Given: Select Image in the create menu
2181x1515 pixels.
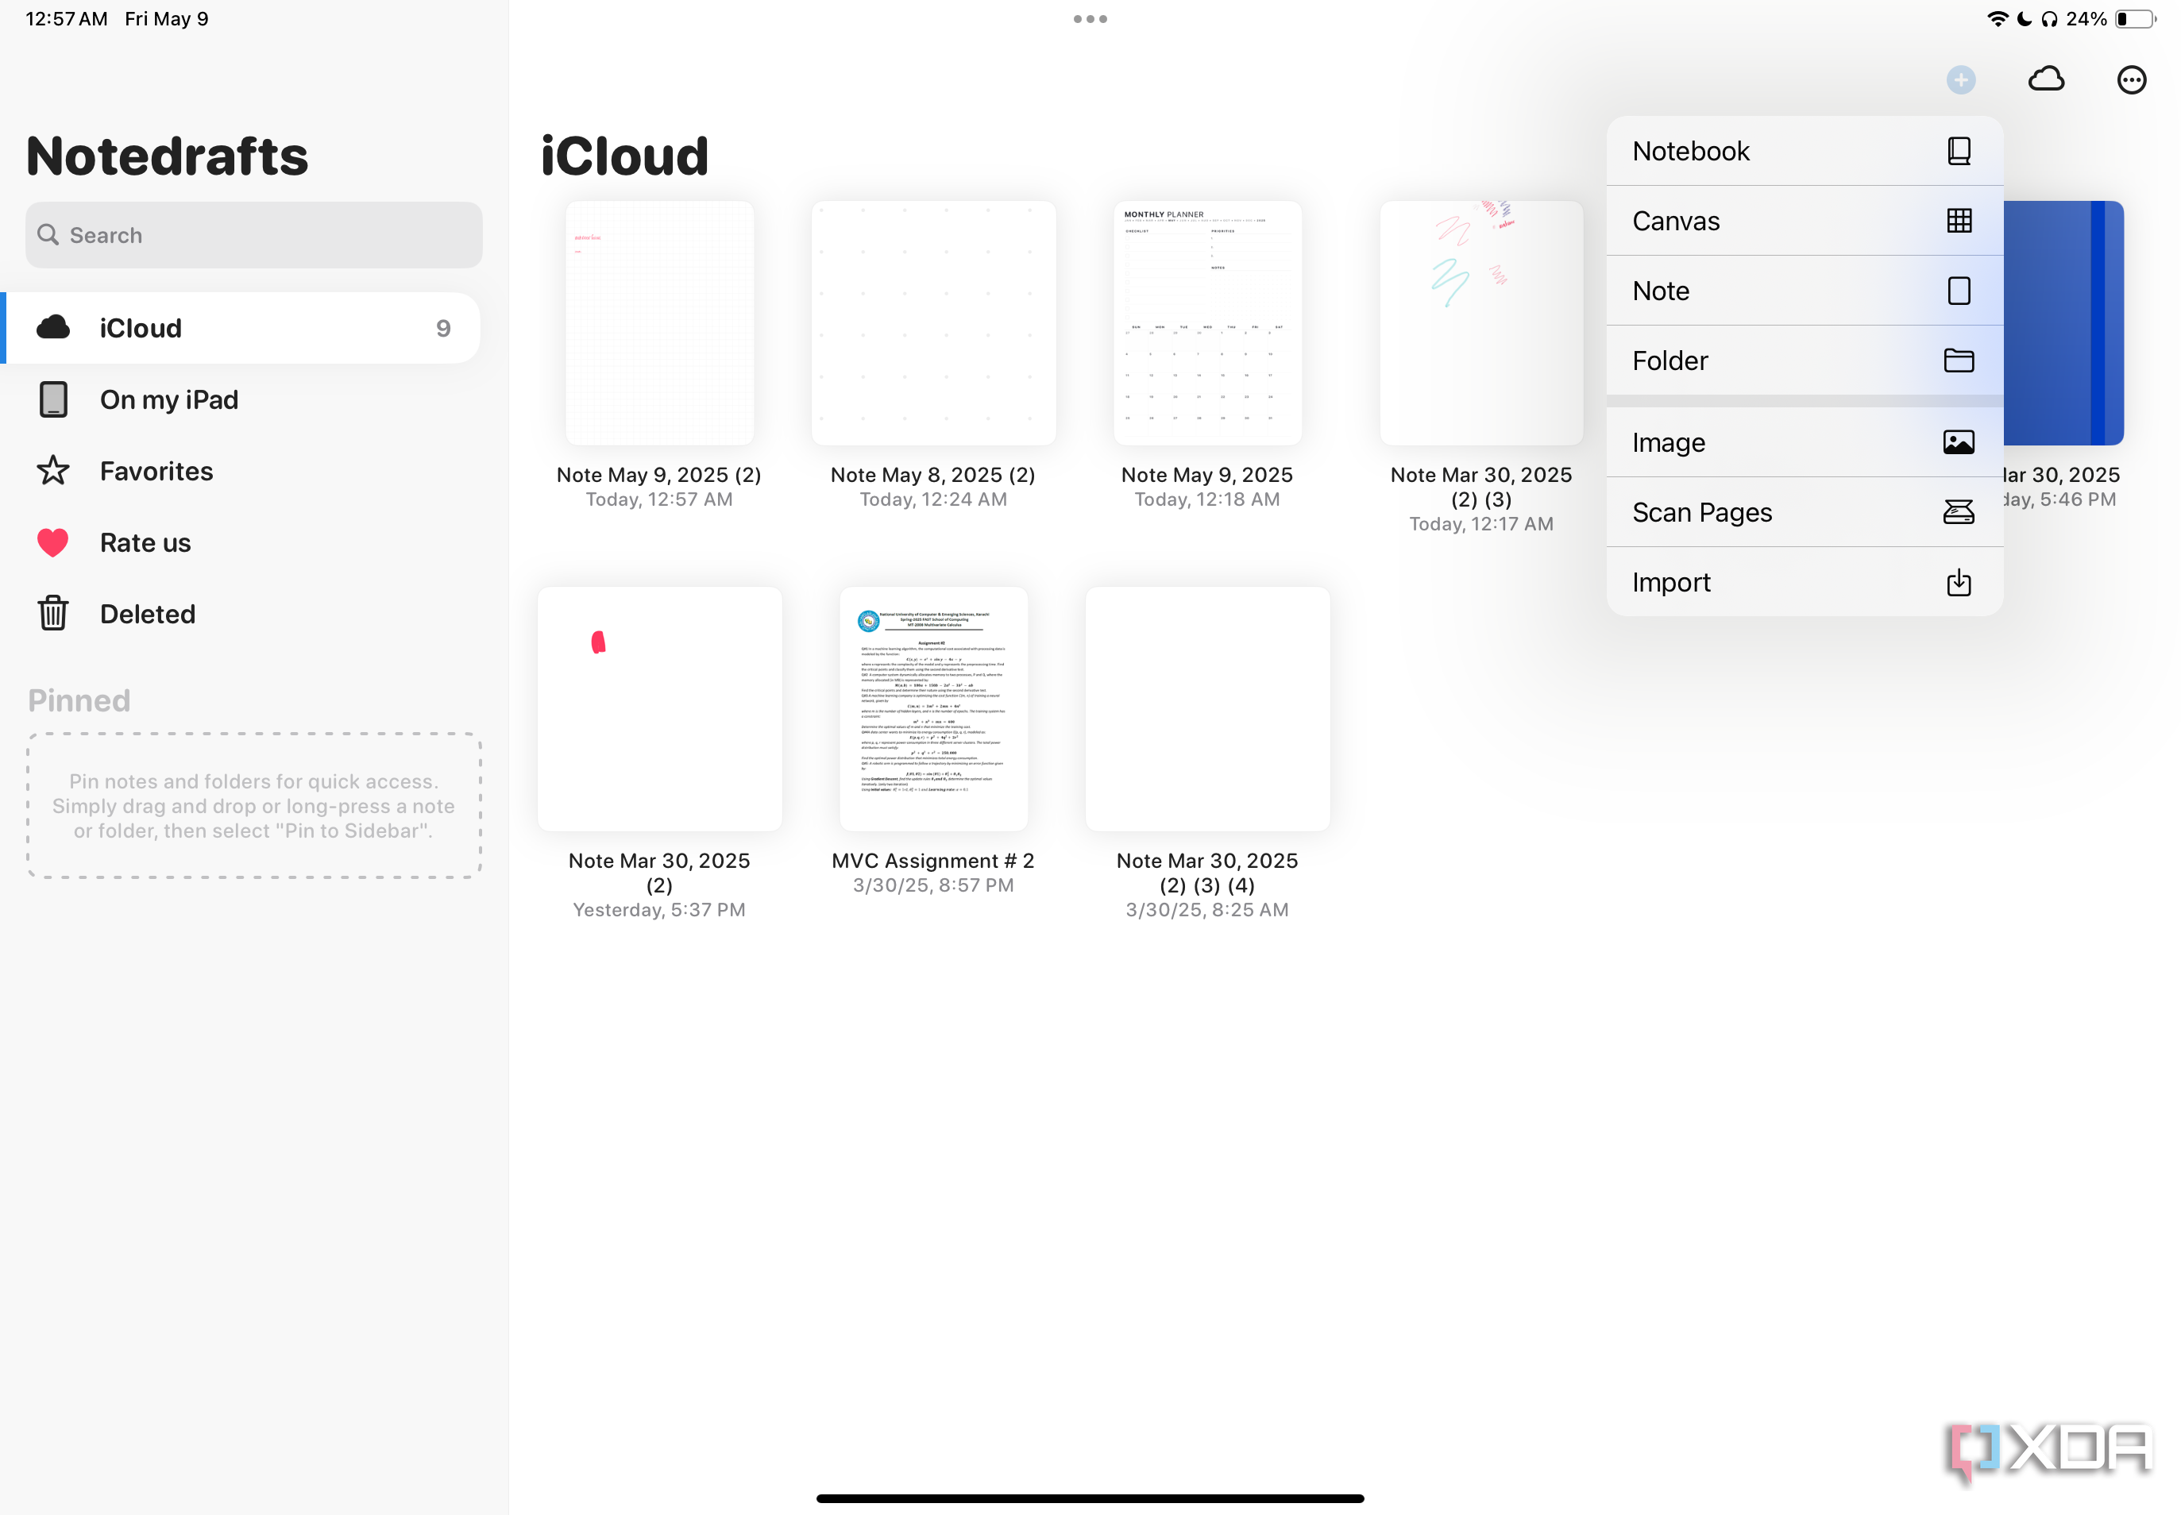Looking at the screenshot, I should (1804, 442).
